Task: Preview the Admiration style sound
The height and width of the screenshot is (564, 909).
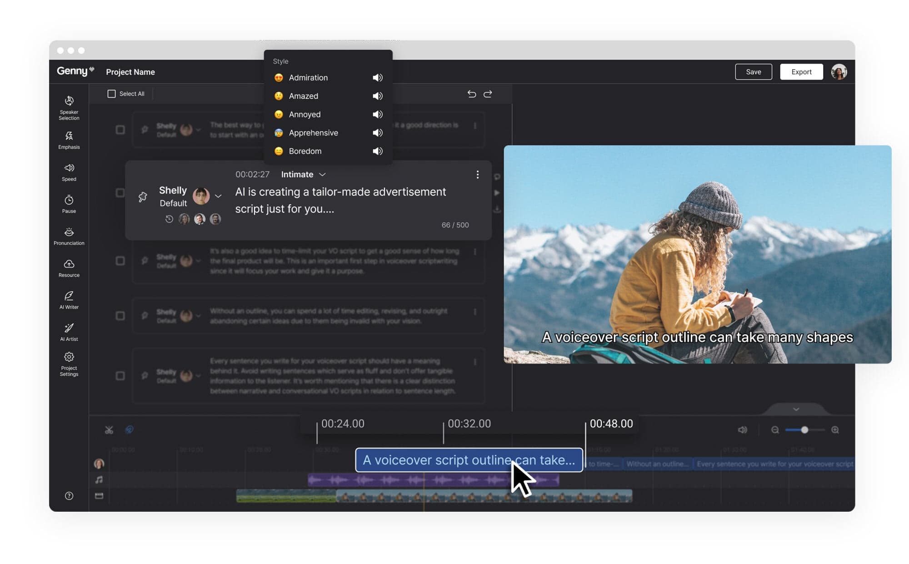Action: coord(377,78)
